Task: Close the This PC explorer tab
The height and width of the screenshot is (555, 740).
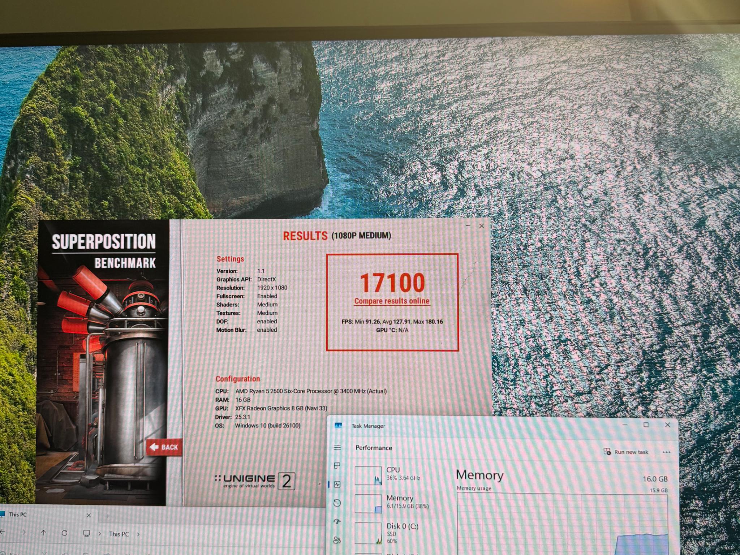Action: click(x=89, y=516)
